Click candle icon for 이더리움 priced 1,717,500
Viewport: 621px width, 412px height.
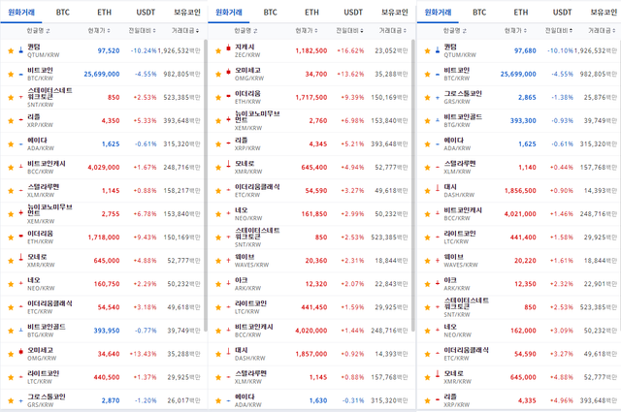point(229,96)
